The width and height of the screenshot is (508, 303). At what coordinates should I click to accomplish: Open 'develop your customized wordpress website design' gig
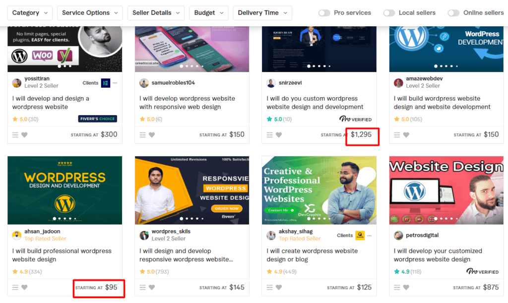[438, 255]
